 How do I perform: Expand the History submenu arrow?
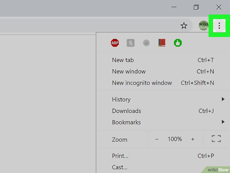[x=223, y=99]
